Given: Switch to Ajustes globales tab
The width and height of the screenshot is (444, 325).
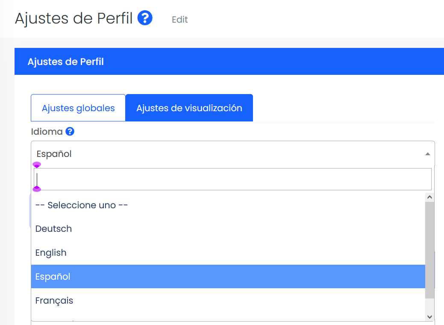Looking at the screenshot, I should [78, 108].
